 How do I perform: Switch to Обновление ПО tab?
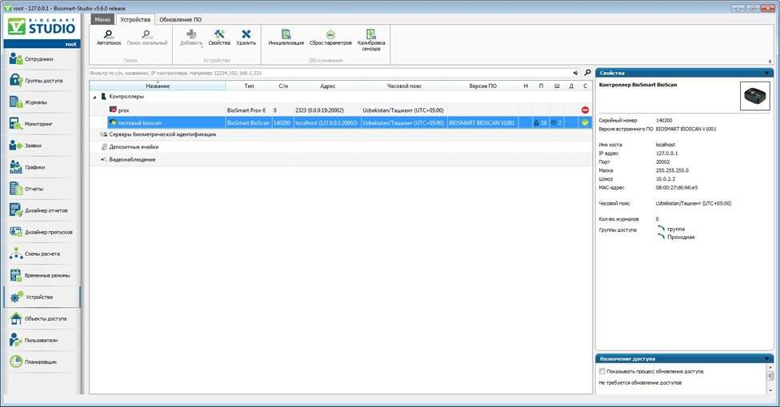click(181, 19)
